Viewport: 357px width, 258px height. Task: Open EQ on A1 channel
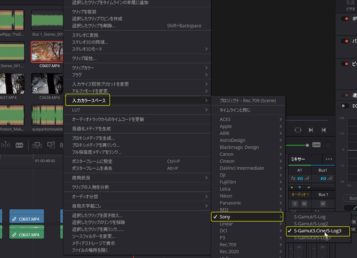pos(300,178)
